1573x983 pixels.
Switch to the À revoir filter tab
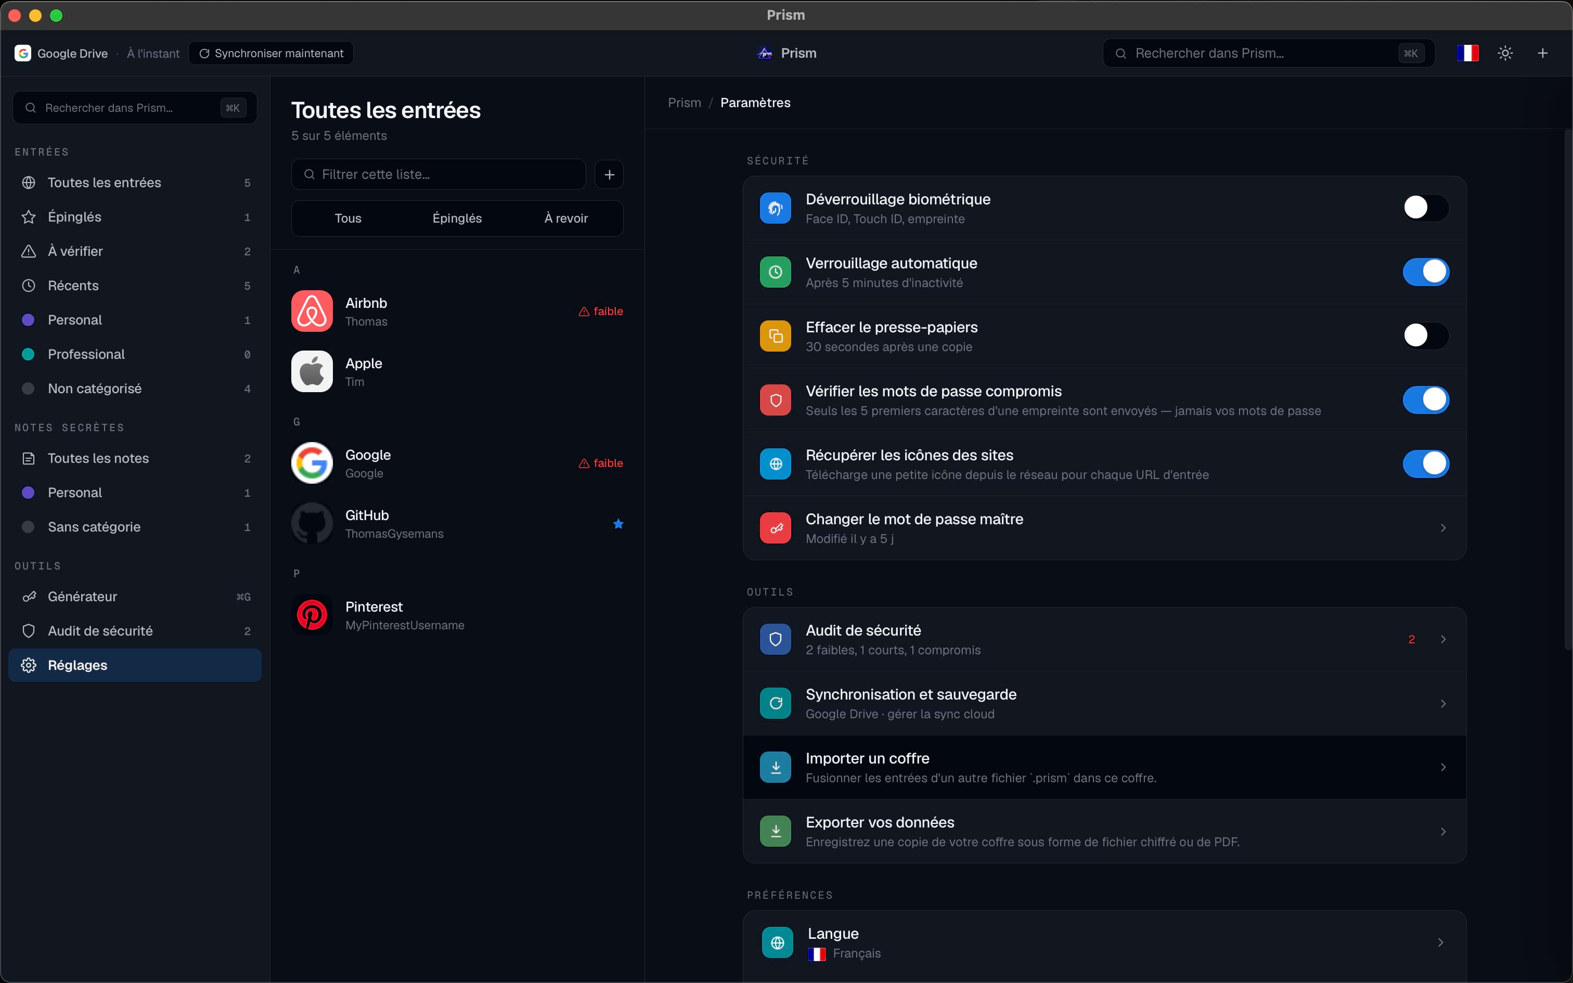point(565,218)
